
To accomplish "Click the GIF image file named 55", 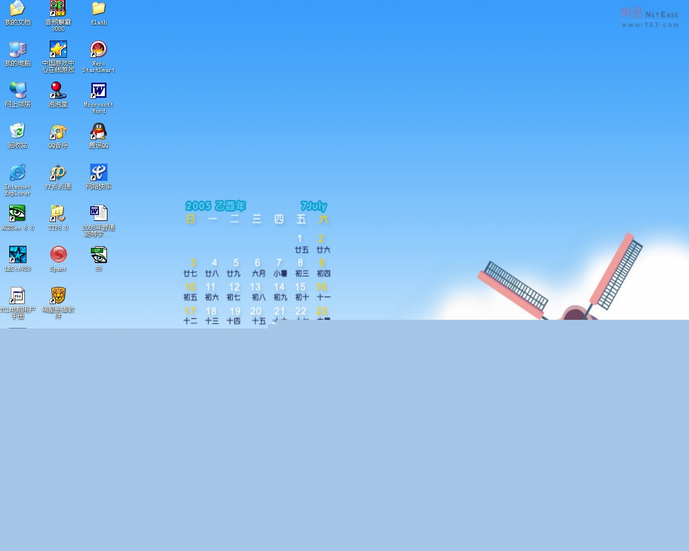I will [98, 255].
